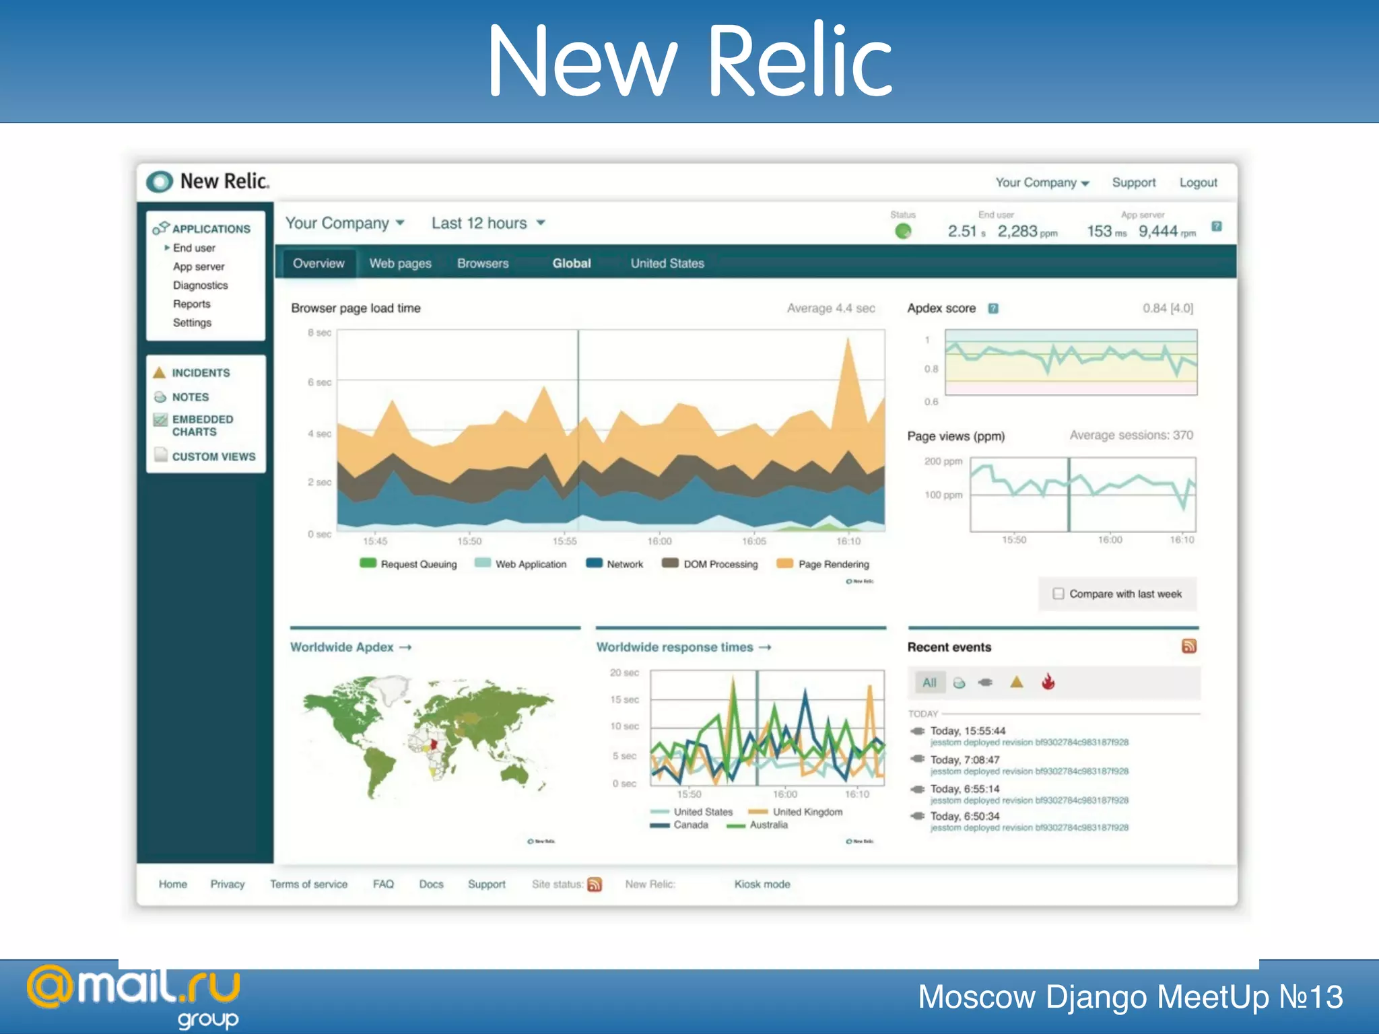Viewport: 1379px width, 1034px height.
Task: Open deployed revision link under 15:55:44 event
Action: click(x=1030, y=743)
